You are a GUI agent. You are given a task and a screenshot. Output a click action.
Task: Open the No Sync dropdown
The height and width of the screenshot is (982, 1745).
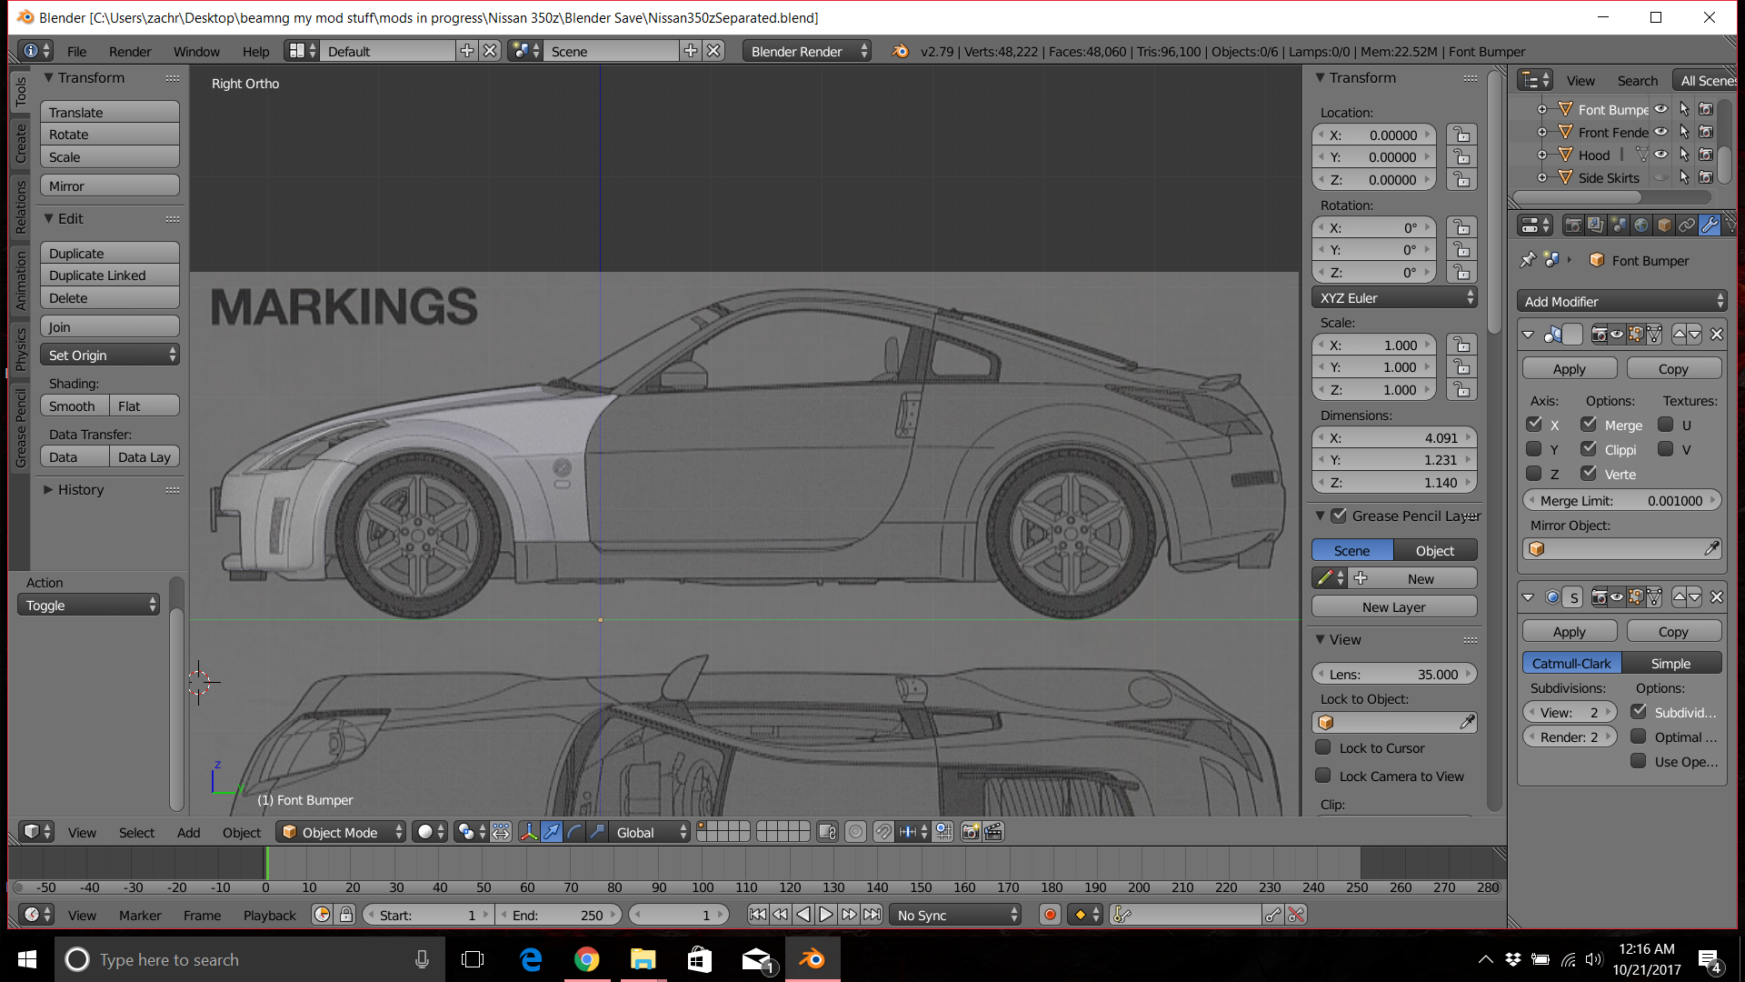pyautogui.click(x=956, y=915)
